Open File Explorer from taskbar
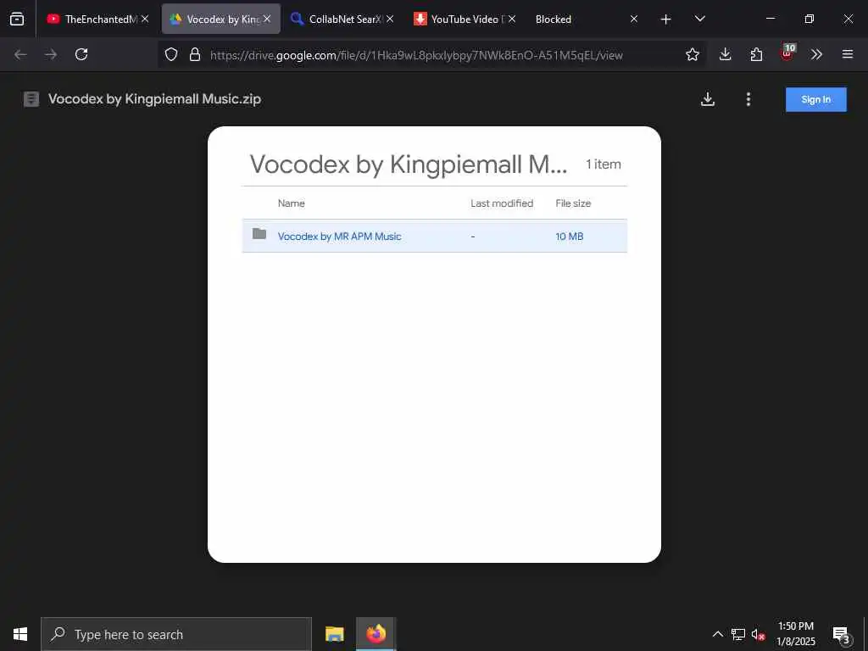 (334, 634)
